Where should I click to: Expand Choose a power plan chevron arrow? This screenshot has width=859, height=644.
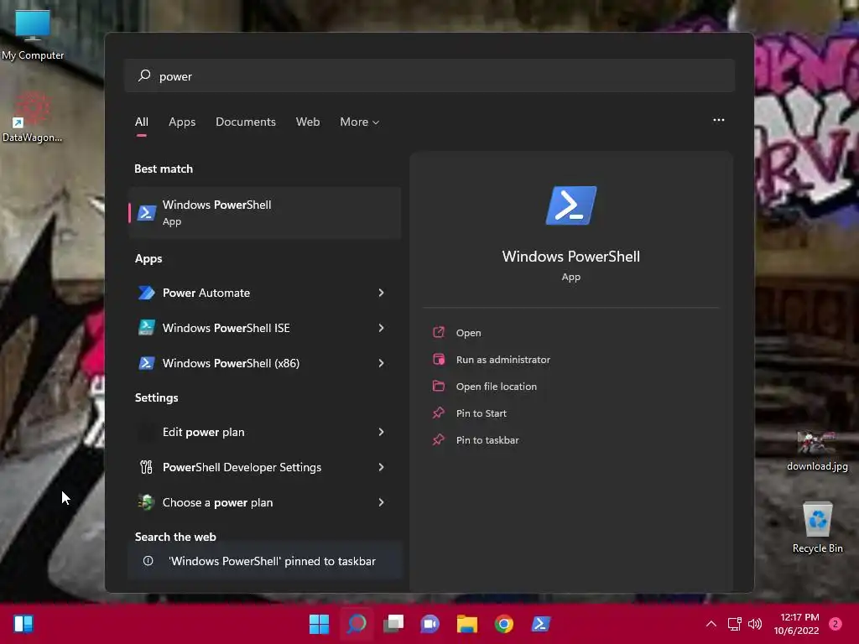point(382,502)
